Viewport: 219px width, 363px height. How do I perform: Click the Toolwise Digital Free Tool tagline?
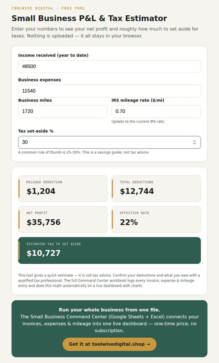pyautogui.click(x=48, y=8)
